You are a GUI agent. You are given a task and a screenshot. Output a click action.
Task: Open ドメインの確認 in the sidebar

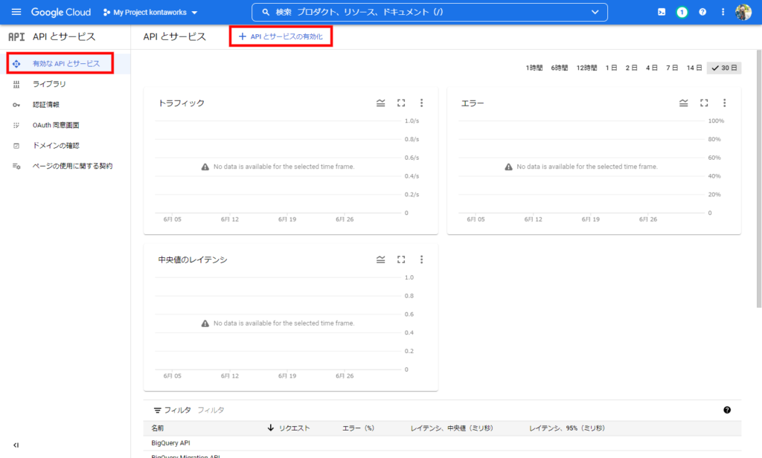[65, 145]
